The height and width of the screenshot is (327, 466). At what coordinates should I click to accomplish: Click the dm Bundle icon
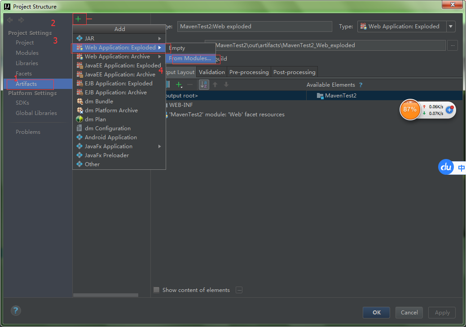(79, 102)
